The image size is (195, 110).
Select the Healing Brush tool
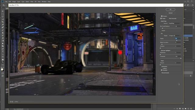click(3, 27)
